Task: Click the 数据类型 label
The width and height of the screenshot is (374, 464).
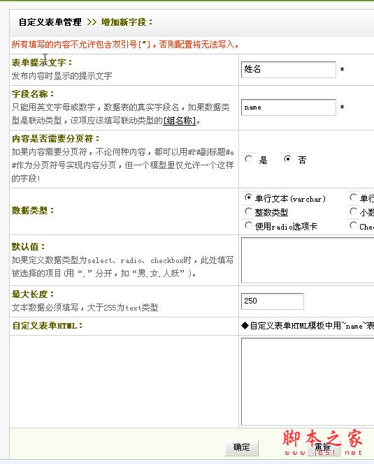Action: (33, 211)
